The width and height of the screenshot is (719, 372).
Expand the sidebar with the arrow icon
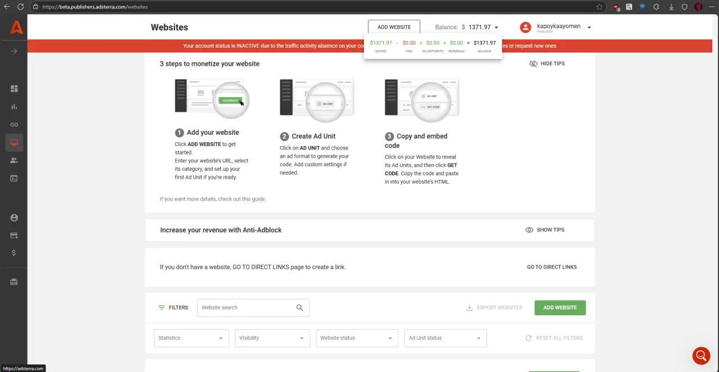[x=14, y=51]
